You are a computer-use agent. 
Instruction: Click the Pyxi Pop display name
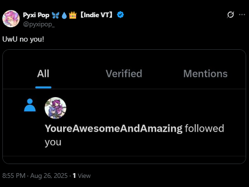(36, 15)
